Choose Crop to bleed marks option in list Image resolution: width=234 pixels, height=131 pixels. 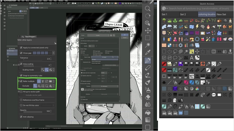[105, 61]
